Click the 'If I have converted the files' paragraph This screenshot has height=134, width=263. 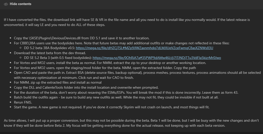click(127, 22)
